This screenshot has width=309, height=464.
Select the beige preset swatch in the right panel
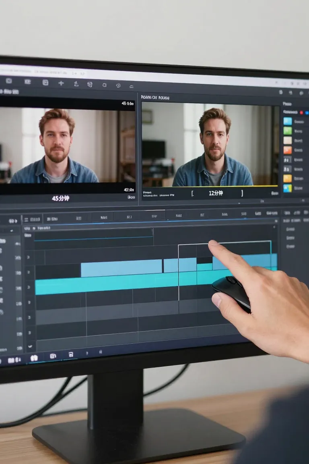pyautogui.click(x=287, y=140)
